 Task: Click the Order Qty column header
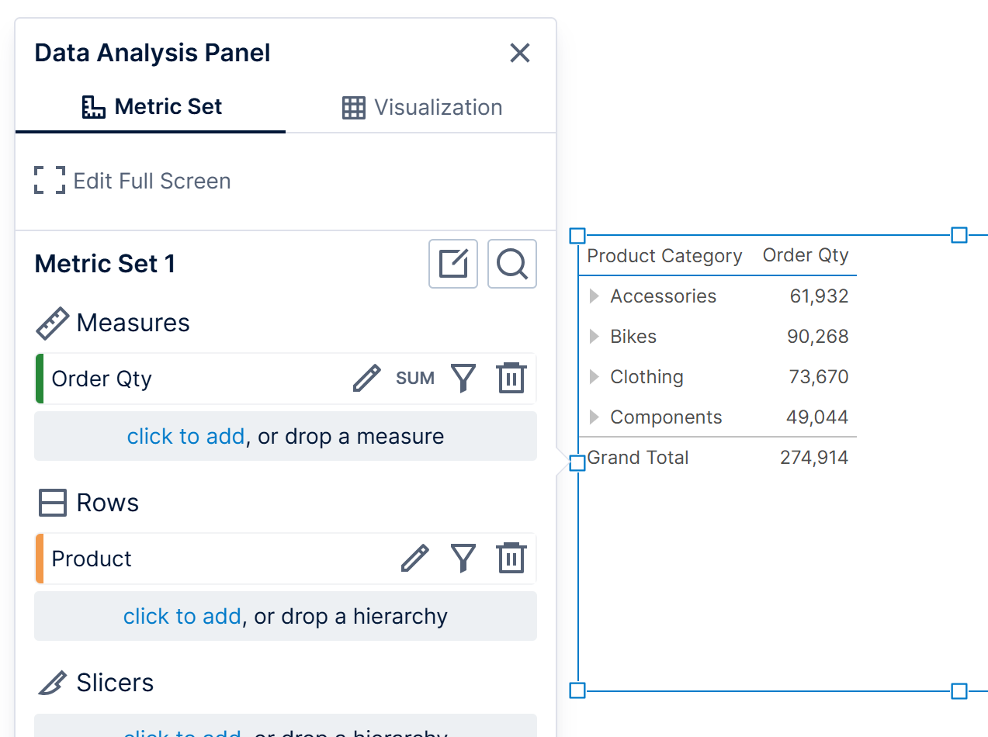coord(806,255)
